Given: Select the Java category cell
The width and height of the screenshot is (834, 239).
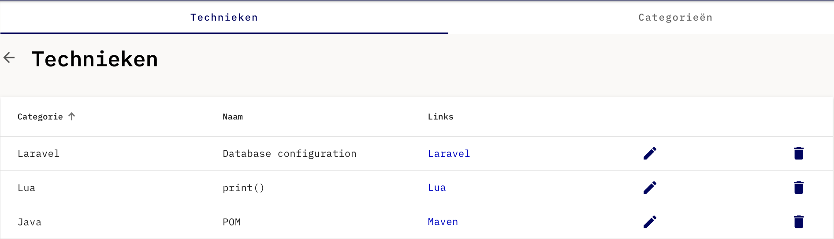Looking at the screenshot, I should pyautogui.click(x=30, y=222).
